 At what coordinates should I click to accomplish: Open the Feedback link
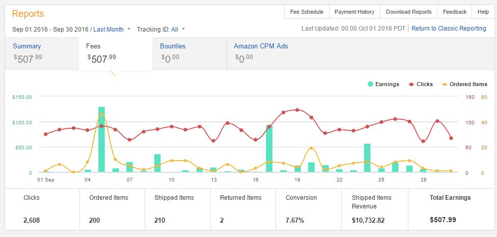click(455, 12)
